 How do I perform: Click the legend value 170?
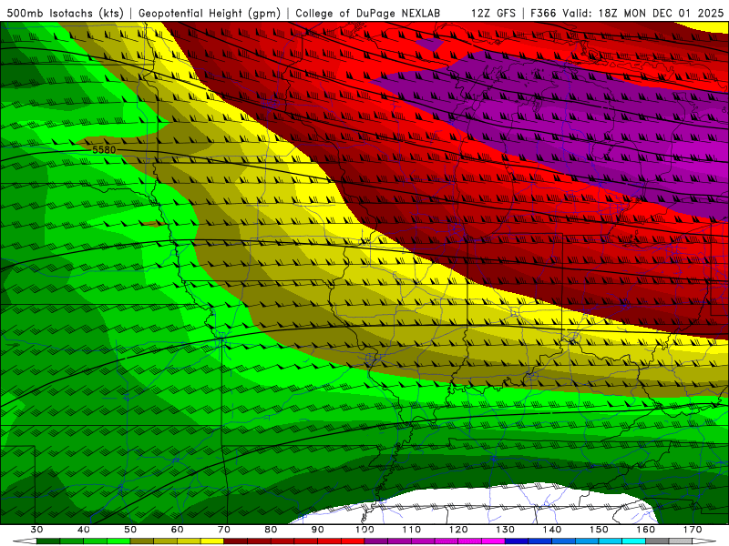coord(693,530)
